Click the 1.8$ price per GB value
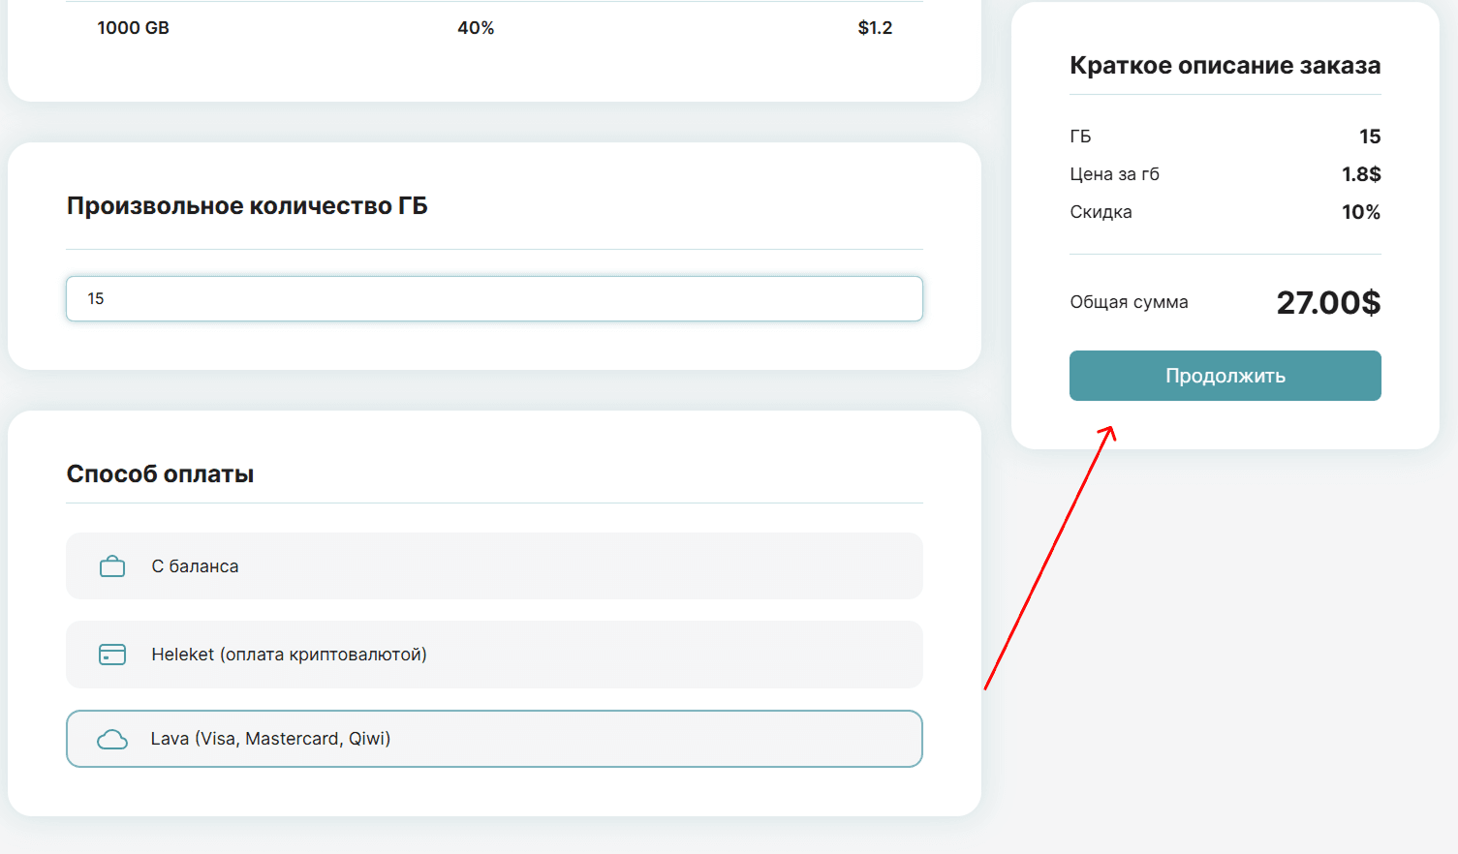This screenshot has height=854, width=1458. point(1361,174)
